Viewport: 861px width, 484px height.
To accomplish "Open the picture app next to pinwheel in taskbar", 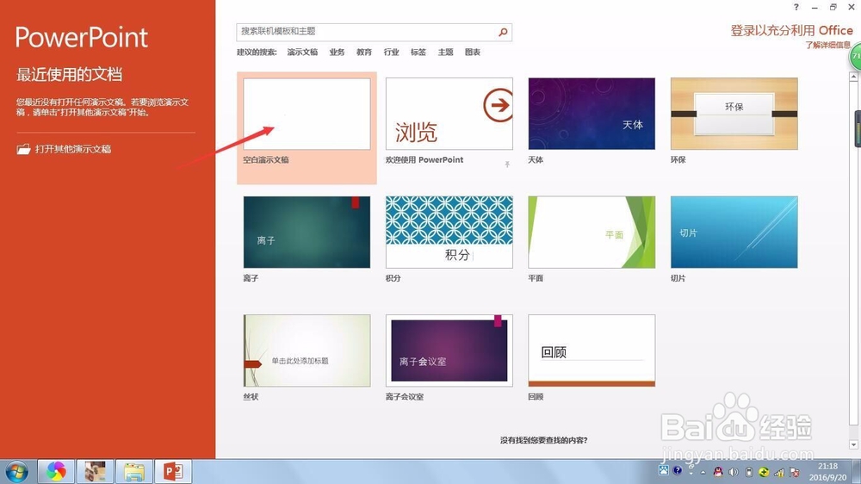I will click(95, 471).
